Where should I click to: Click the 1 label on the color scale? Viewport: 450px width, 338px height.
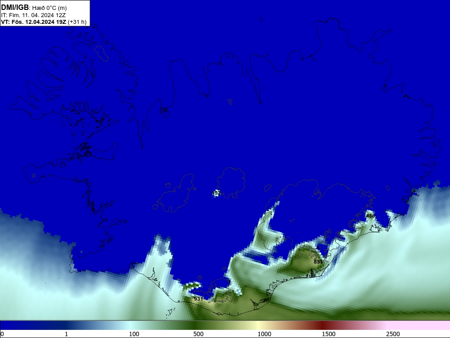(x=66, y=334)
